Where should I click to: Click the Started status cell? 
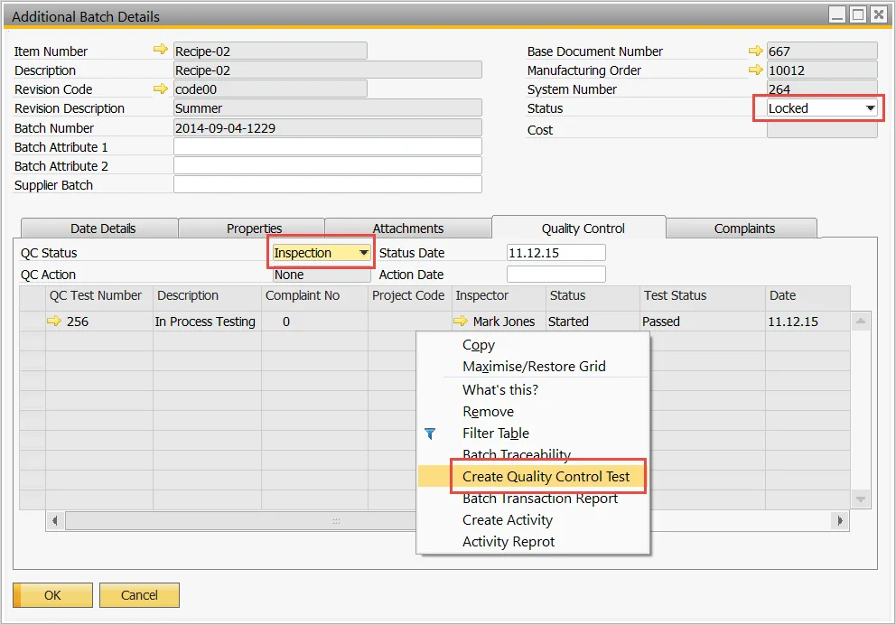coord(593,322)
